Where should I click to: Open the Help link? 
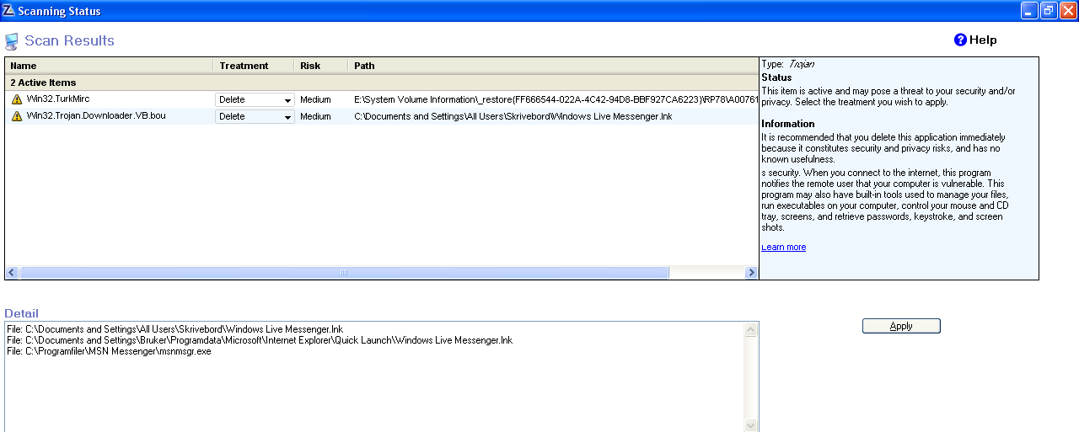(983, 40)
